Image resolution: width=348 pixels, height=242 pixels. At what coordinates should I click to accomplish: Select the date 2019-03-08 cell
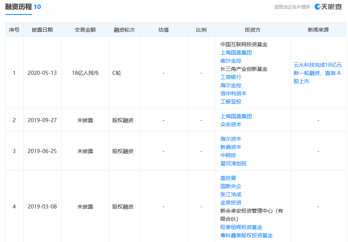tap(42, 207)
